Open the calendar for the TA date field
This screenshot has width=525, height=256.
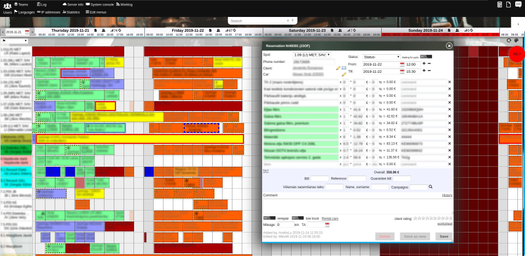tap(327, 225)
